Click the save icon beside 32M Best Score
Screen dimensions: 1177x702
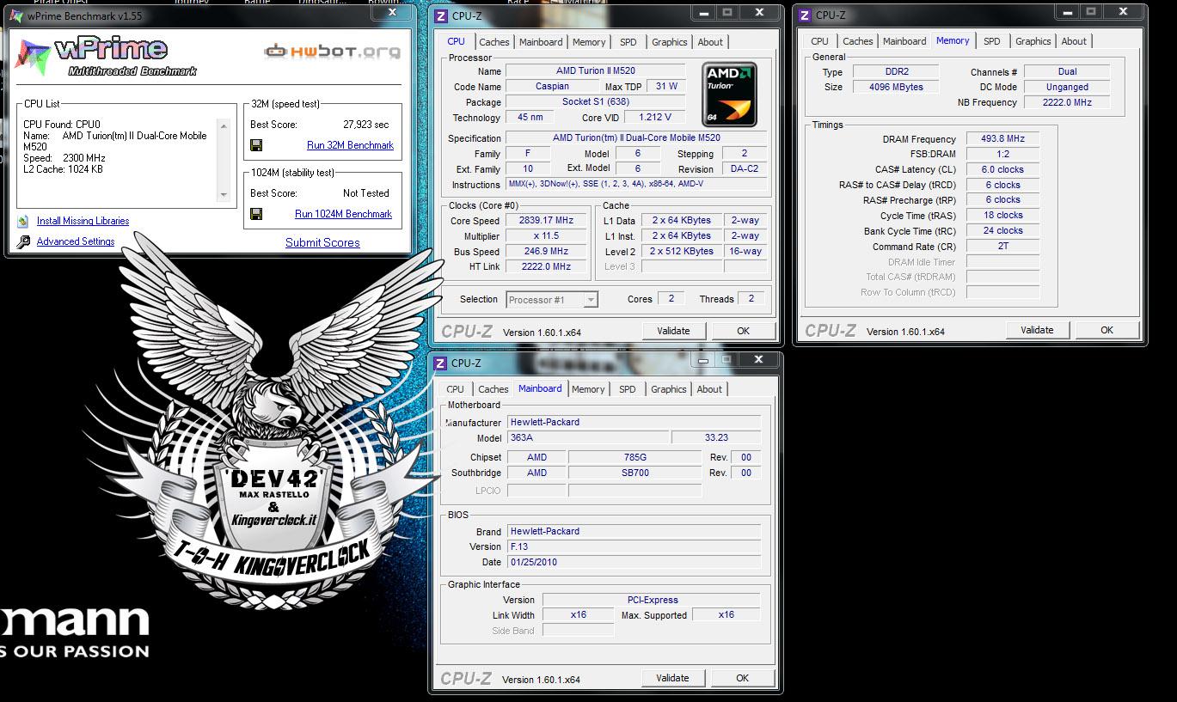pyautogui.click(x=256, y=145)
